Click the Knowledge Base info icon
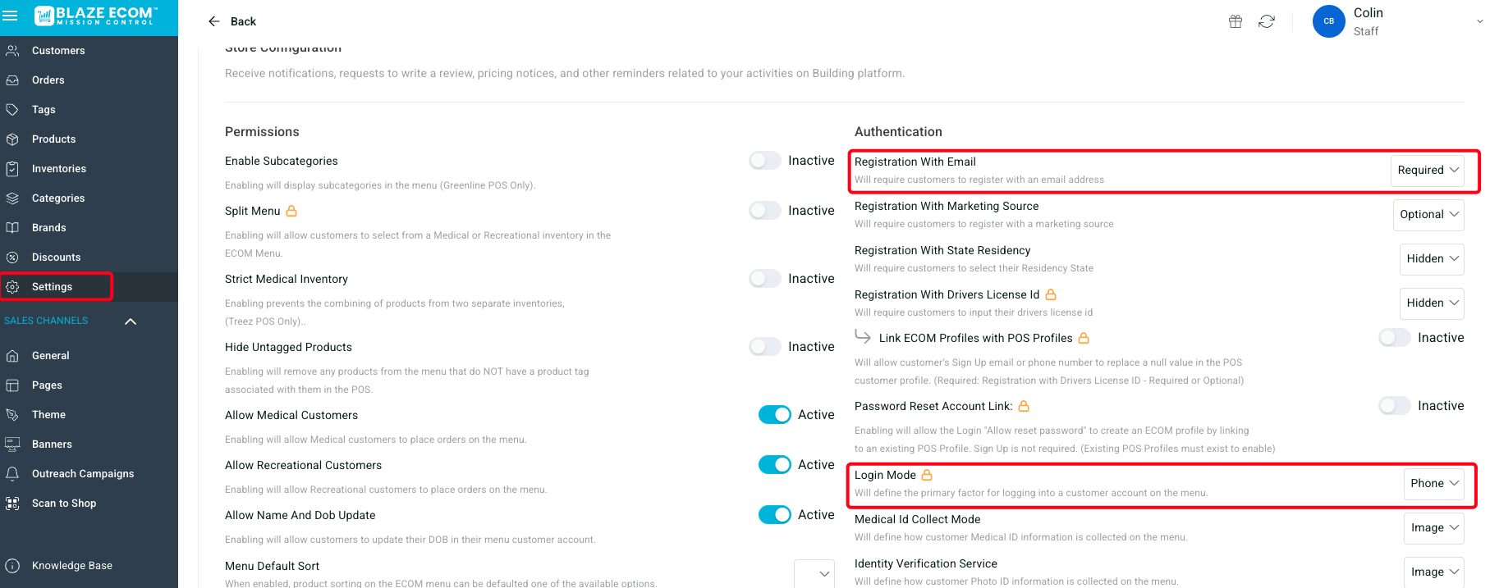 (x=12, y=565)
